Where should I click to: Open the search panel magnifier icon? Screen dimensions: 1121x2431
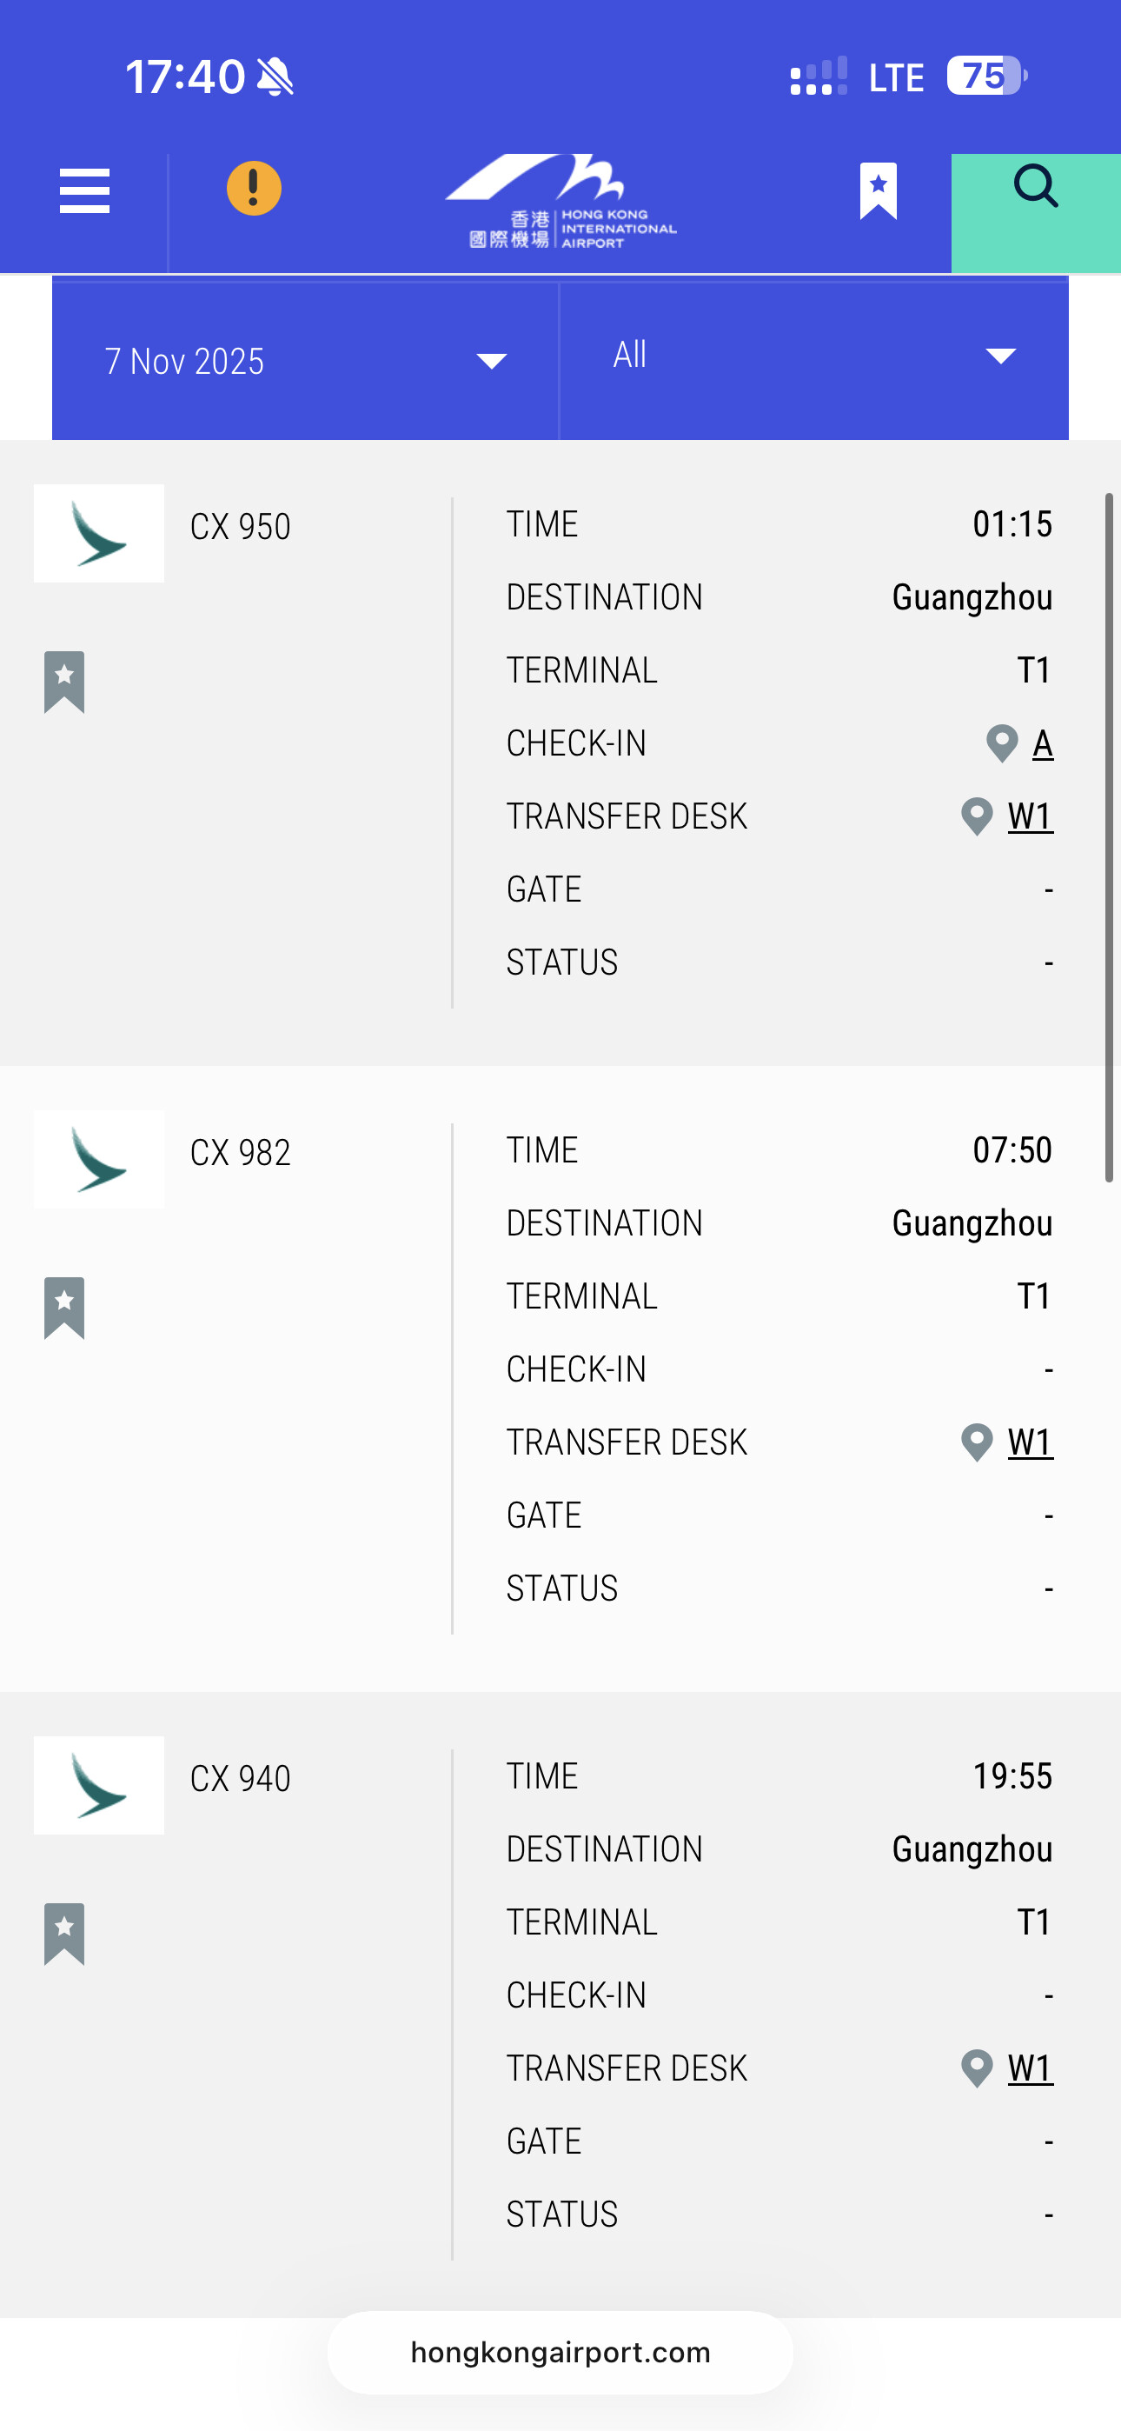(x=1035, y=187)
